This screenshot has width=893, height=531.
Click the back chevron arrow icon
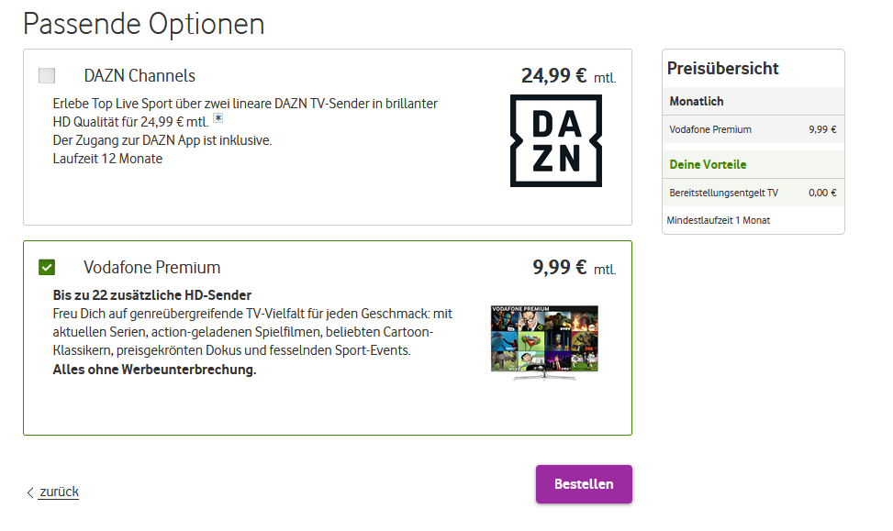pyautogui.click(x=29, y=492)
